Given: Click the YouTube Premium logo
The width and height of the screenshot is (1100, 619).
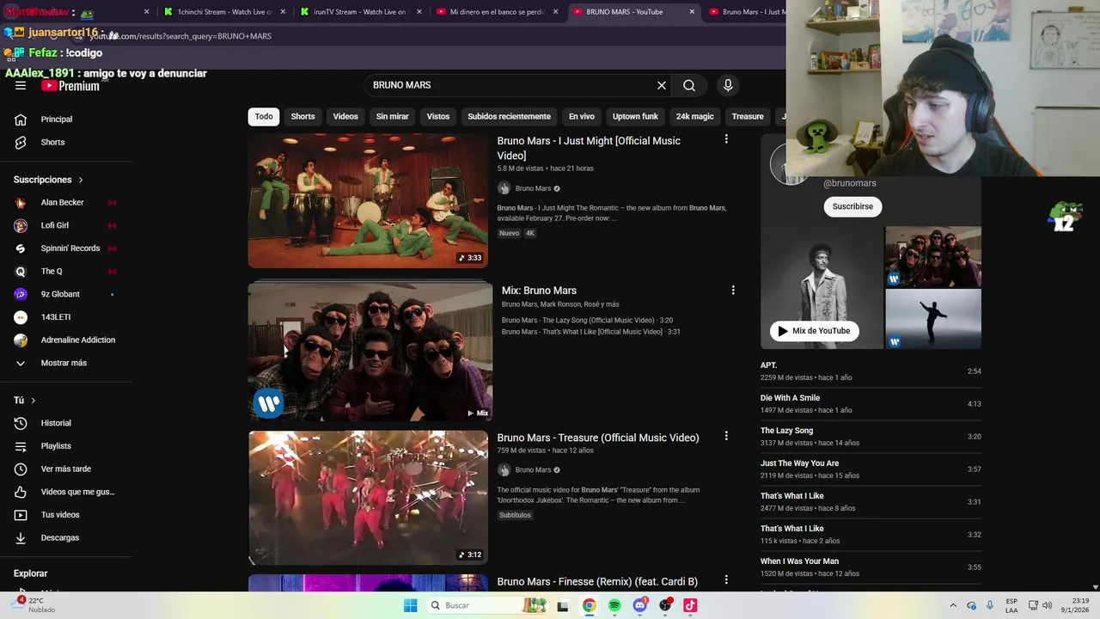Looking at the screenshot, I should click(70, 86).
